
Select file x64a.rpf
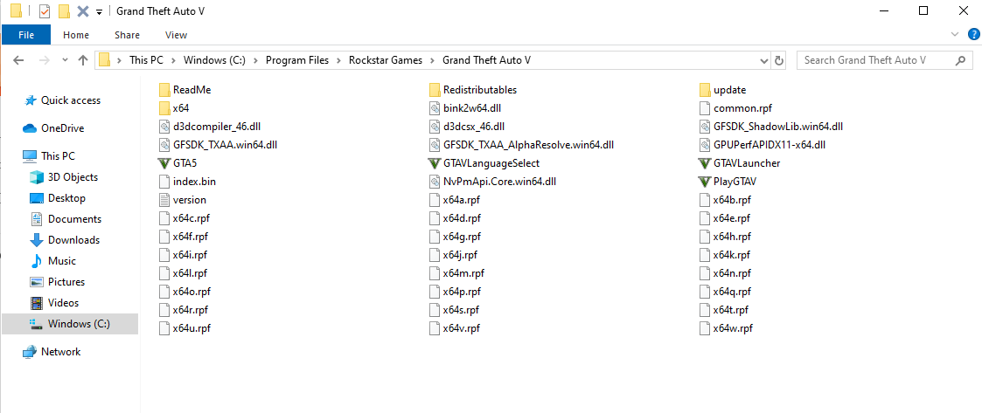pyautogui.click(x=463, y=200)
